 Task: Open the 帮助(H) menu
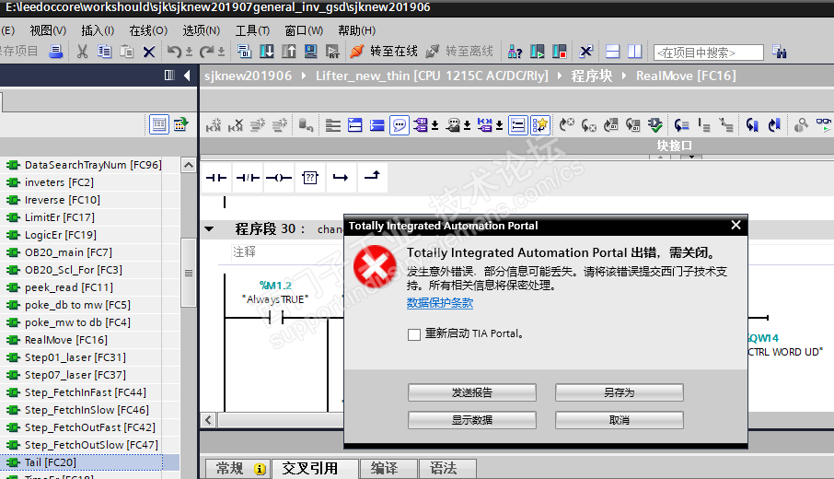(x=356, y=31)
